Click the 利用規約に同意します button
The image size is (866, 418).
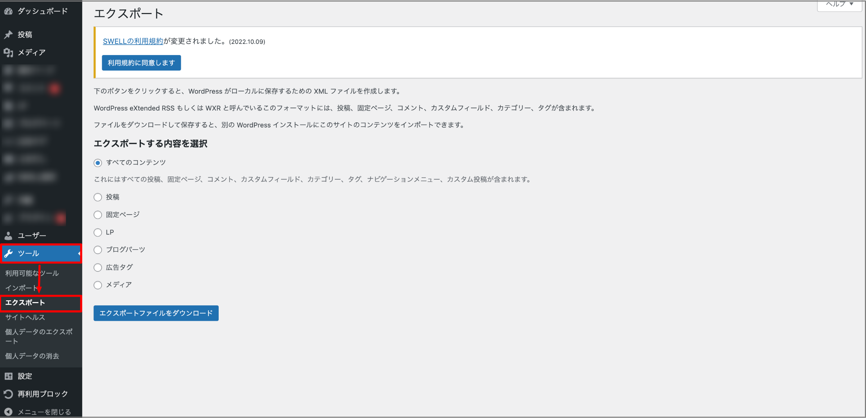click(141, 63)
